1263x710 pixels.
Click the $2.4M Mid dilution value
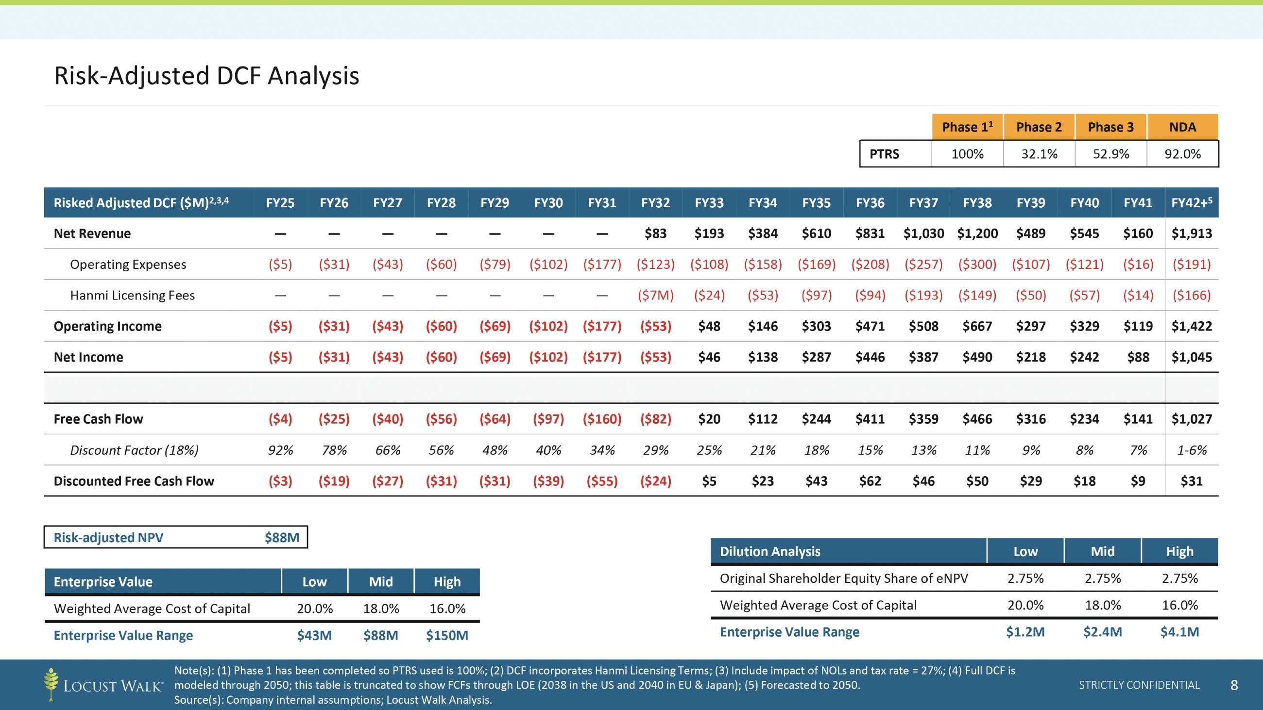tap(1102, 631)
